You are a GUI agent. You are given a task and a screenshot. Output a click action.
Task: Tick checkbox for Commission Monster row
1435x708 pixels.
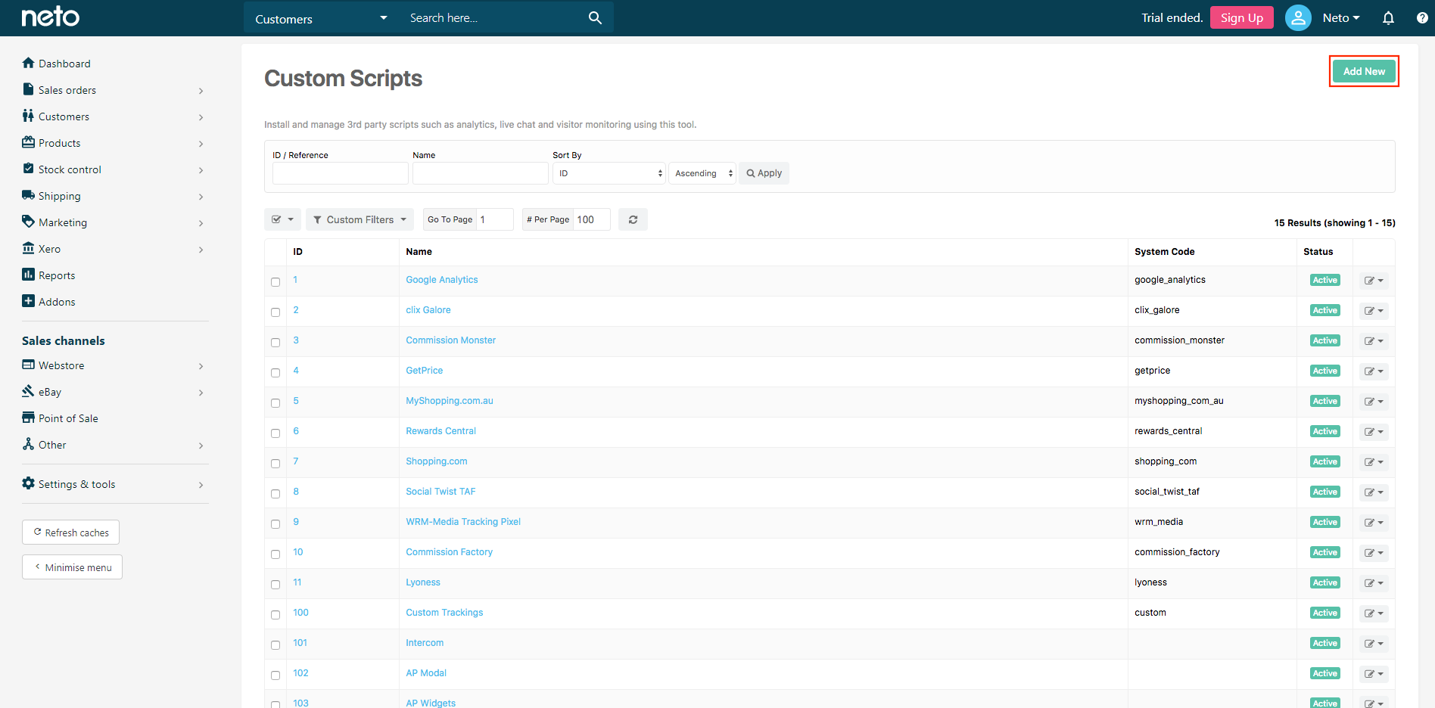pos(275,343)
